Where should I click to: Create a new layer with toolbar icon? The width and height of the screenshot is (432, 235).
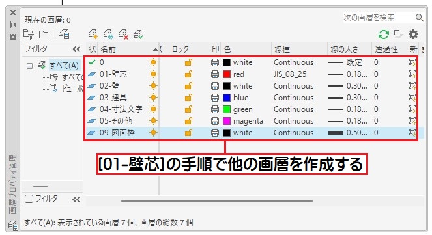pos(93,35)
